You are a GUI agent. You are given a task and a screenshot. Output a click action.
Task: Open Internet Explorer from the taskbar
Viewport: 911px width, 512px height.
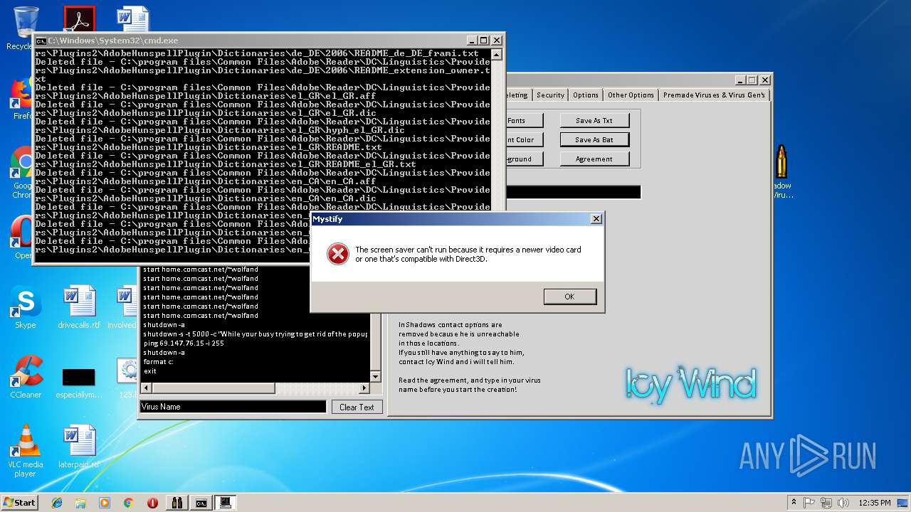click(57, 503)
